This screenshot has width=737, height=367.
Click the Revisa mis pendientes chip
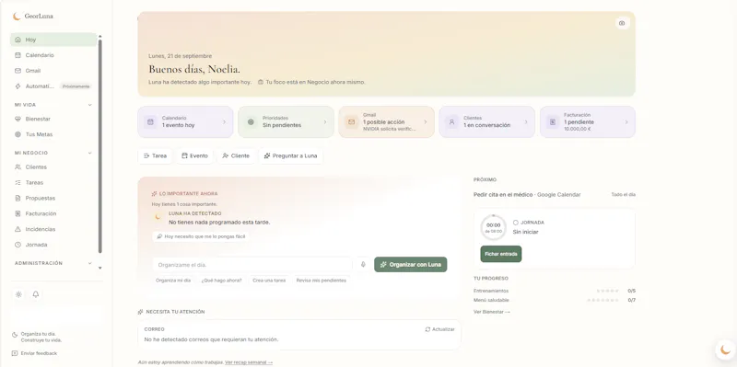(x=321, y=281)
